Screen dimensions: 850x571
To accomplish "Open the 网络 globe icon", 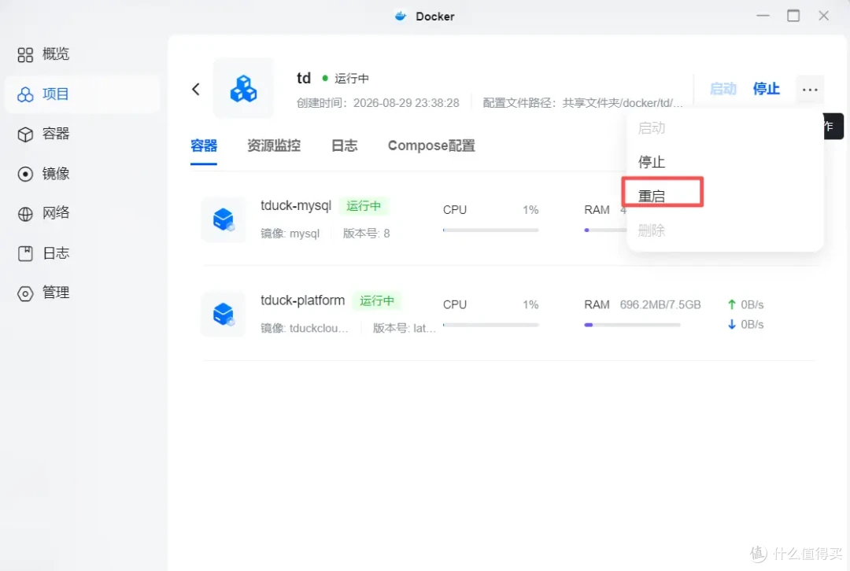I will point(25,213).
